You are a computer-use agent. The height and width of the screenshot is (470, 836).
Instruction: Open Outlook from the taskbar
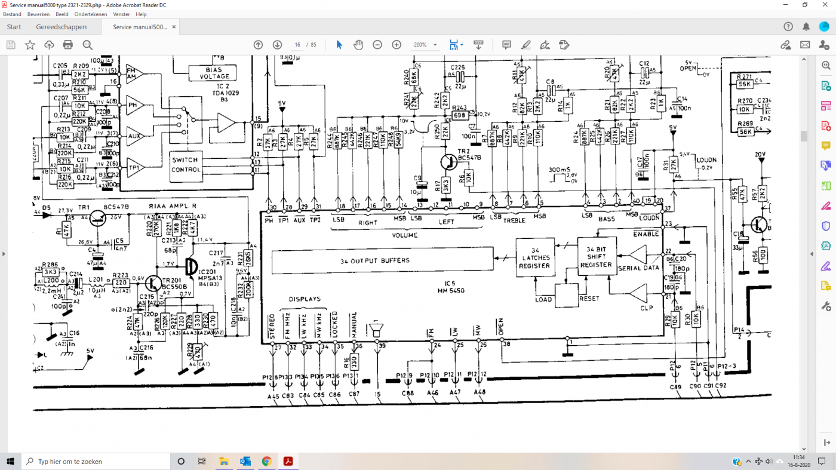coord(245,461)
